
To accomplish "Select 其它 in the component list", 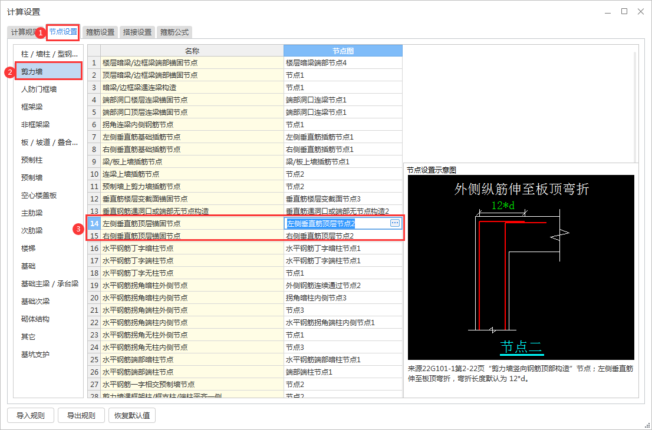I will pos(49,336).
